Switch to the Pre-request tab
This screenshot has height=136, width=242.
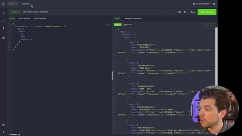(x=25, y=19)
